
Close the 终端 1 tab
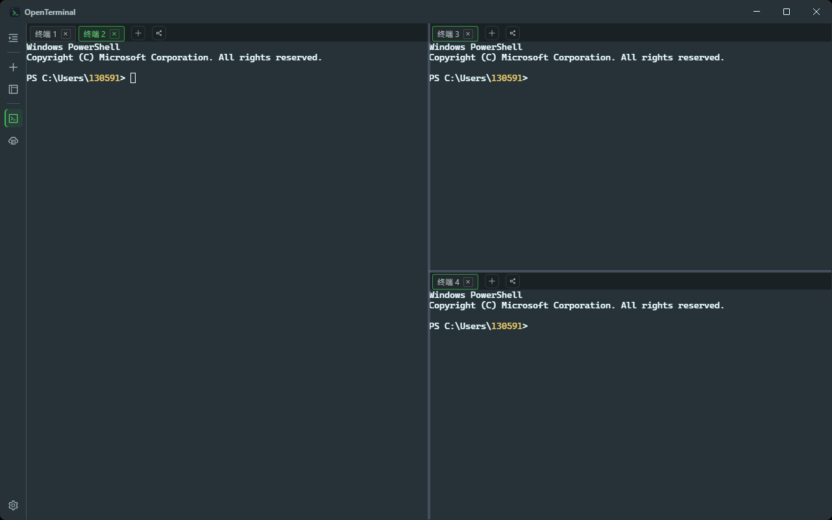point(66,34)
